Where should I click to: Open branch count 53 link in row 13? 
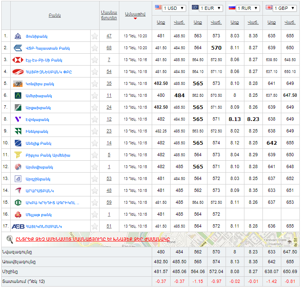pyautogui.click(x=109, y=178)
